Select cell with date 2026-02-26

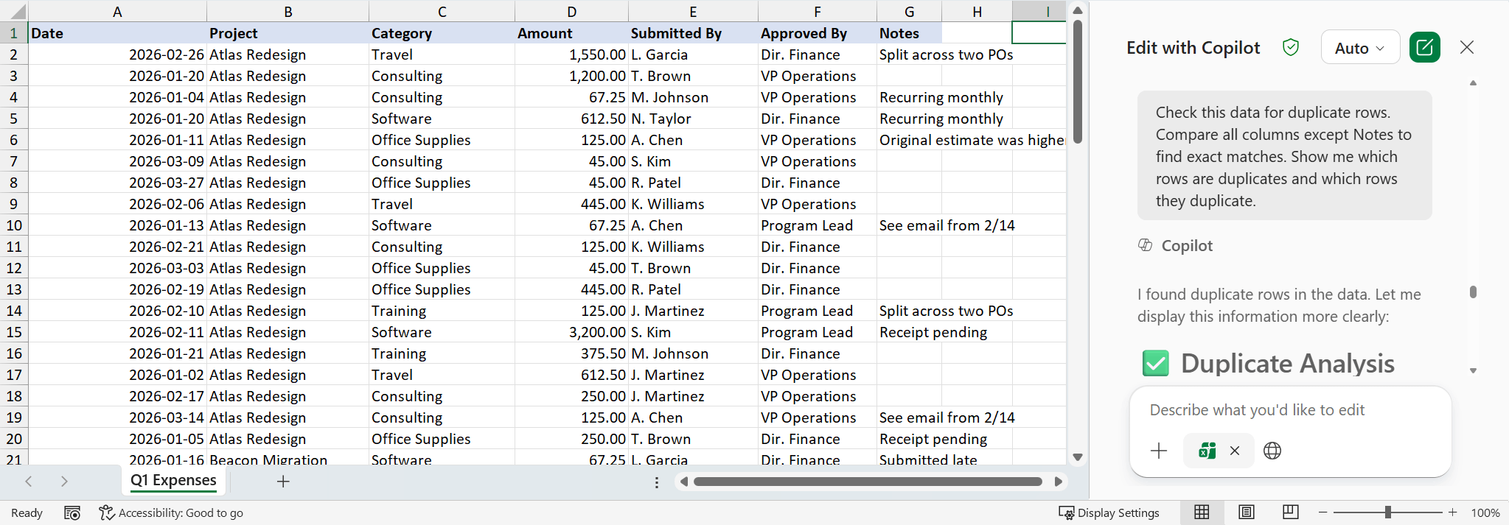(117, 54)
